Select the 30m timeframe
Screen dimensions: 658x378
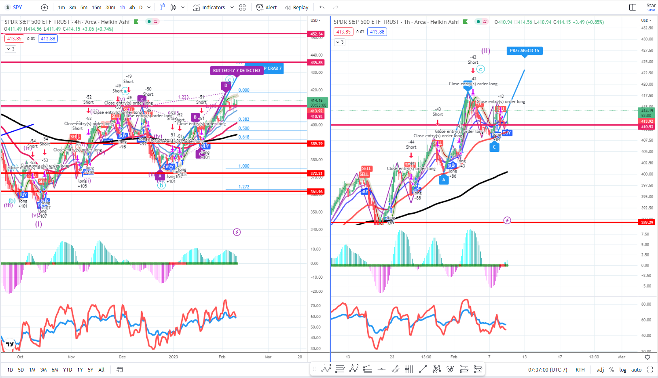point(110,7)
